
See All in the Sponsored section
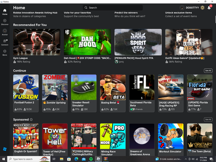tap(208, 120)
